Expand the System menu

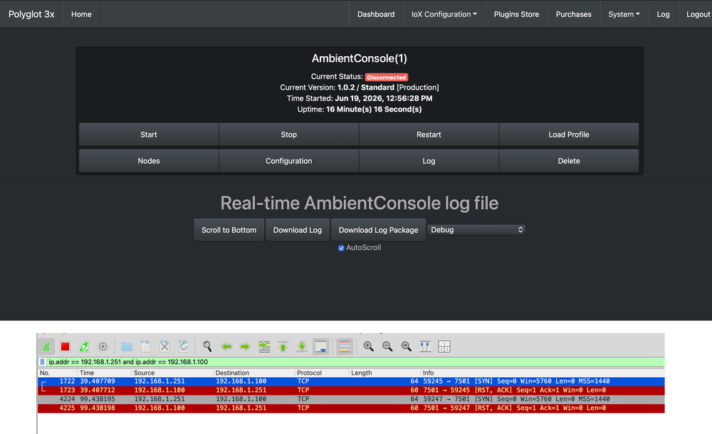point(624,14)
